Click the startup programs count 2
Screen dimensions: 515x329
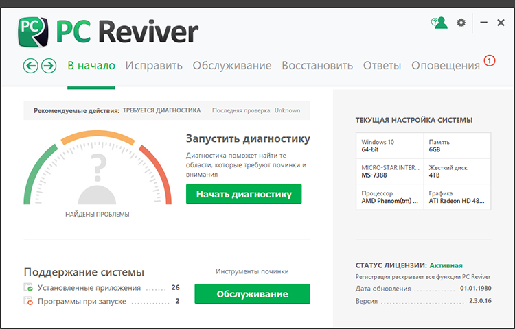[x=177, y=301]
